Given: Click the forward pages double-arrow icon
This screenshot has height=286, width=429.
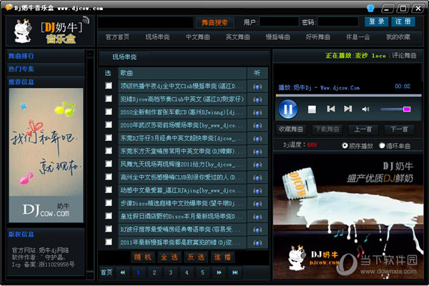Looking at the screenshot, I should point(219,272).
